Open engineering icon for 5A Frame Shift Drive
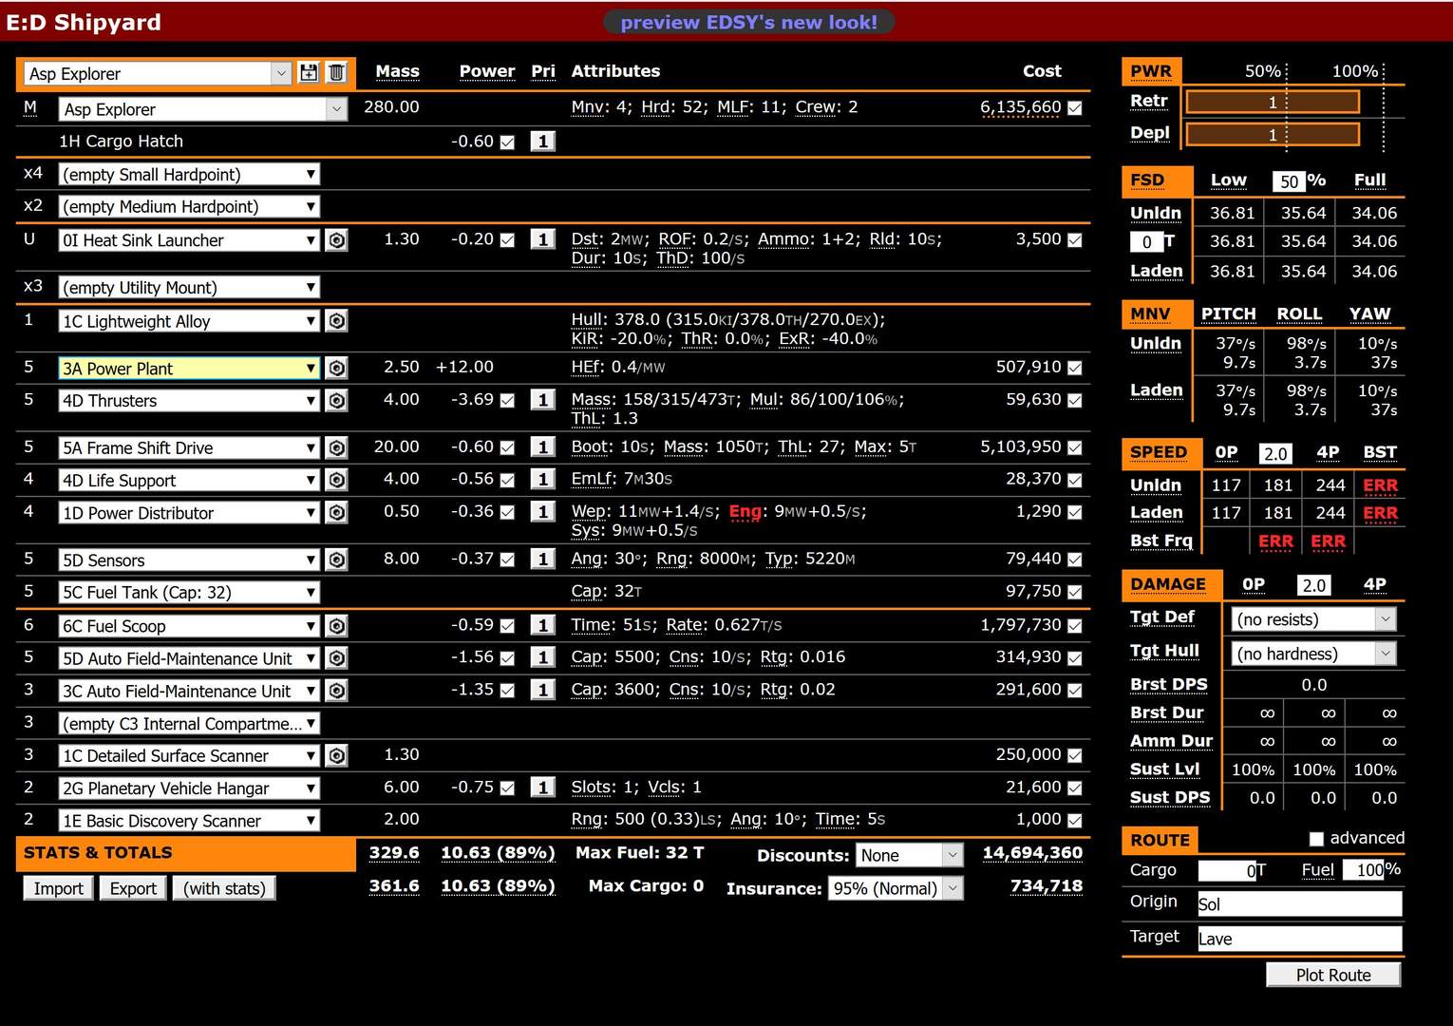Viewport: 1453px width, 1026px height. point(336,447)
